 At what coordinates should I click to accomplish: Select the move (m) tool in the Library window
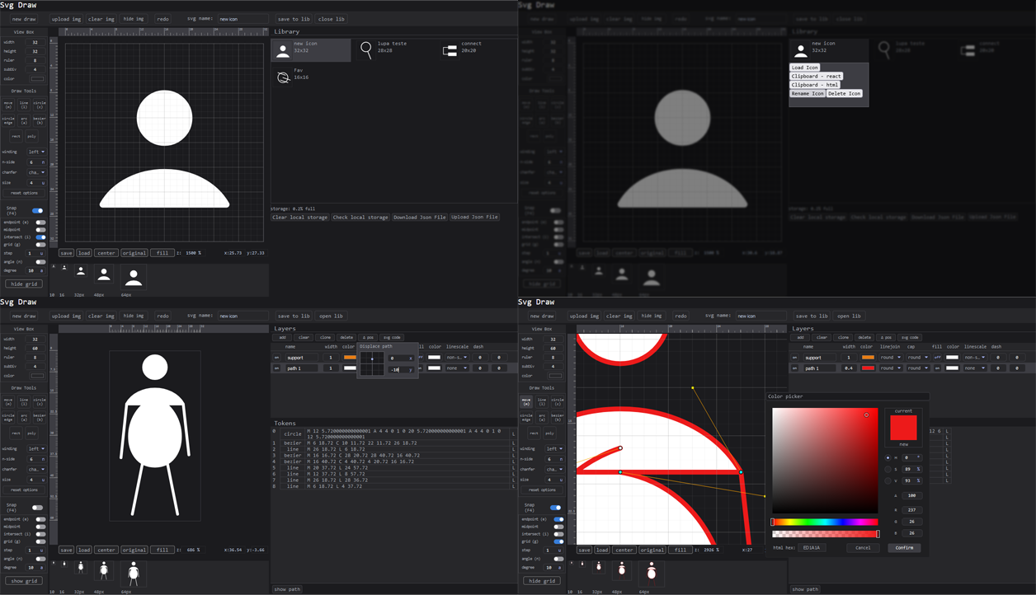tap(8, 105)
